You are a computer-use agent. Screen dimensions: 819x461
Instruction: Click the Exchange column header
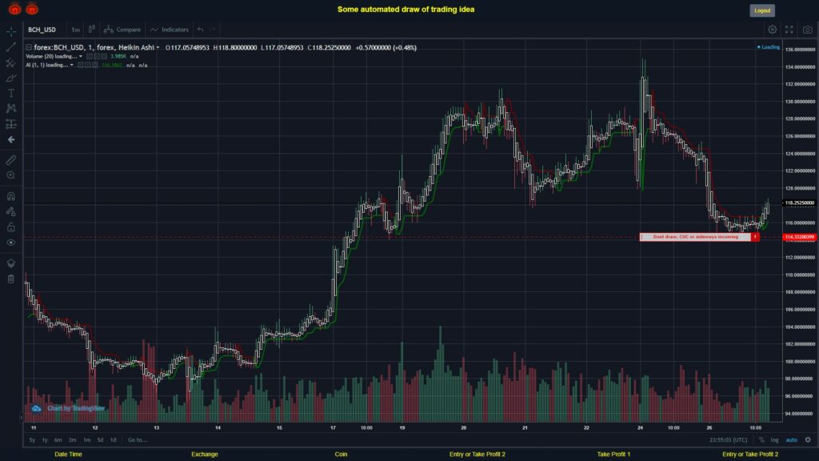(204, 455)
